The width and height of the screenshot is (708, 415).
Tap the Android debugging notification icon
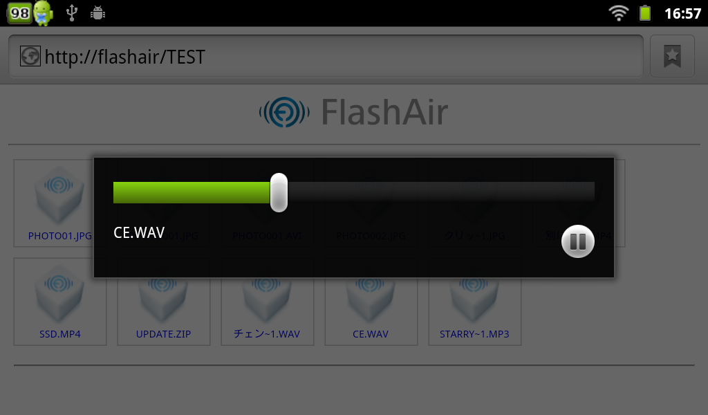(x=97, y=13)
